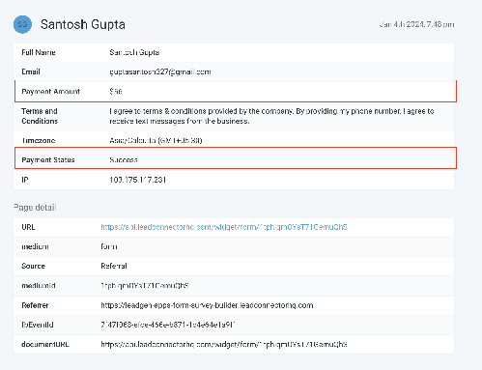Click the Success payment status value
This screenshot has width=482, height=370.
click(124, 160)
